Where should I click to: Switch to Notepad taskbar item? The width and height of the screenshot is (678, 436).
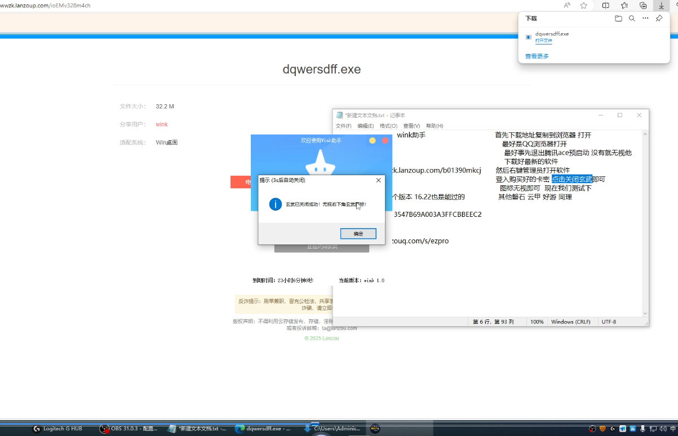tap(197, 429)
